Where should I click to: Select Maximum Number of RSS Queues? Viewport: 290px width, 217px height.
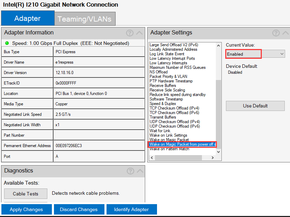[178, 67]
